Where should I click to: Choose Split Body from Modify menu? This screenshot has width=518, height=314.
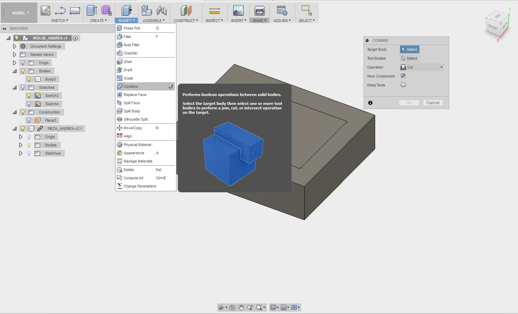(132, 111)
